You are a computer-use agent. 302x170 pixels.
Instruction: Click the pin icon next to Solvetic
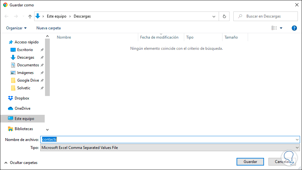[x=42, y=88]
